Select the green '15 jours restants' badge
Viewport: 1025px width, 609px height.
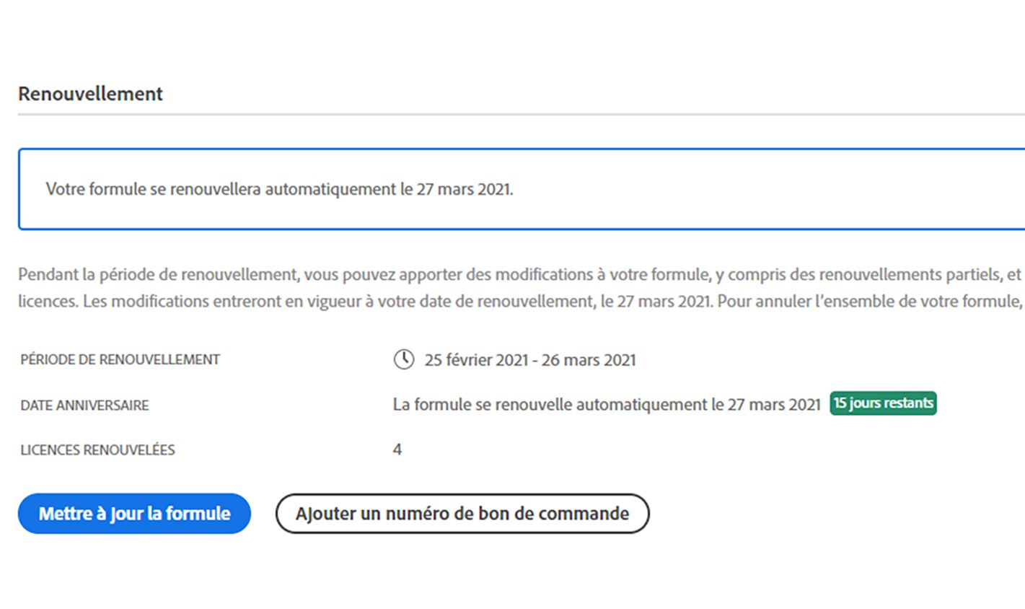(883, 403)
